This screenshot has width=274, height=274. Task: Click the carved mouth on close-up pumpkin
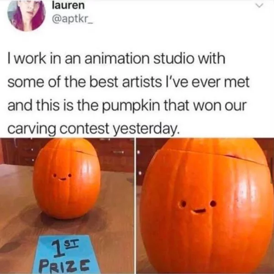[x=198, y=211]
